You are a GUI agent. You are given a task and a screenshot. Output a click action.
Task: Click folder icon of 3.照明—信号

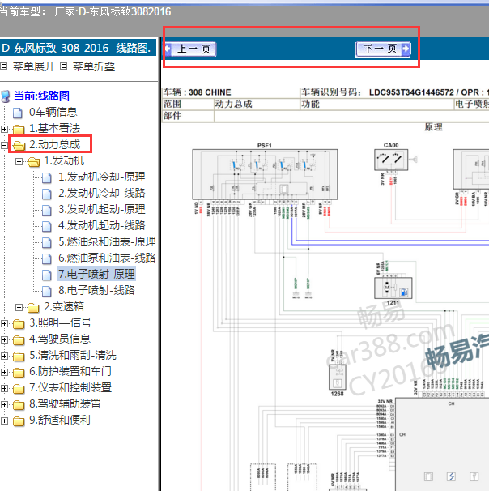coord(19,324)
